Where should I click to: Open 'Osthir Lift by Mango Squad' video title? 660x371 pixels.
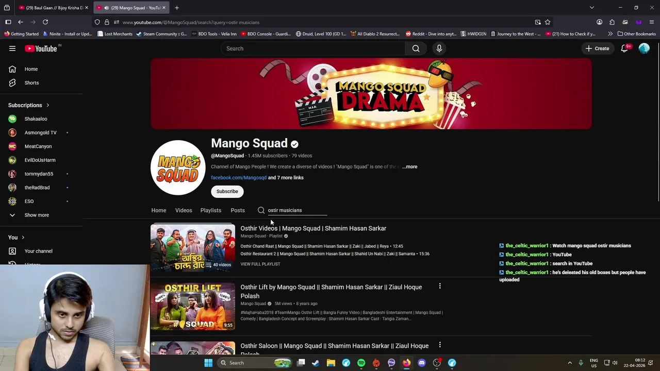[x=331, y=292]
